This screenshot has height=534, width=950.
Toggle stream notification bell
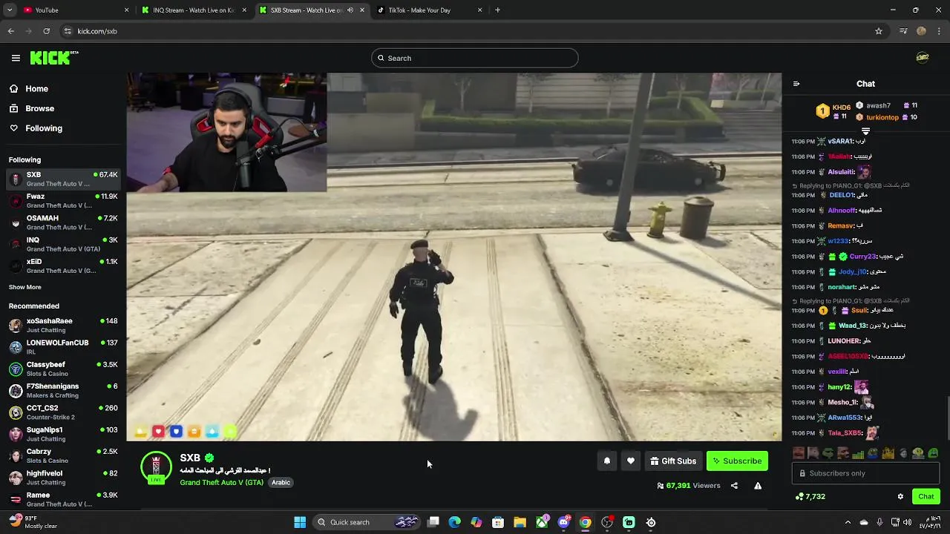coord(607,461)
